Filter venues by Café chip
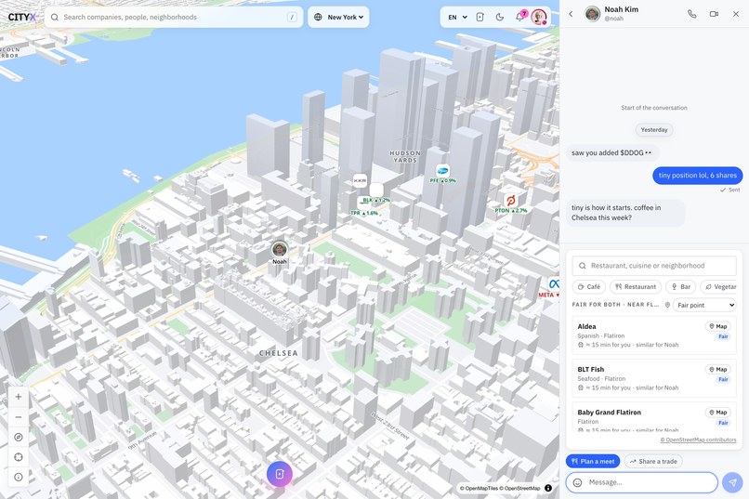The width and height of the screenshot is (749, 499). tap(589, 286)
